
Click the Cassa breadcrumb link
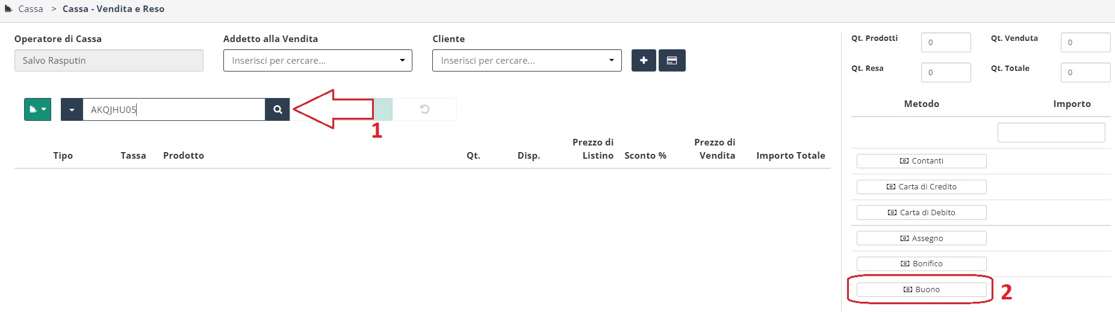(31, 9)
